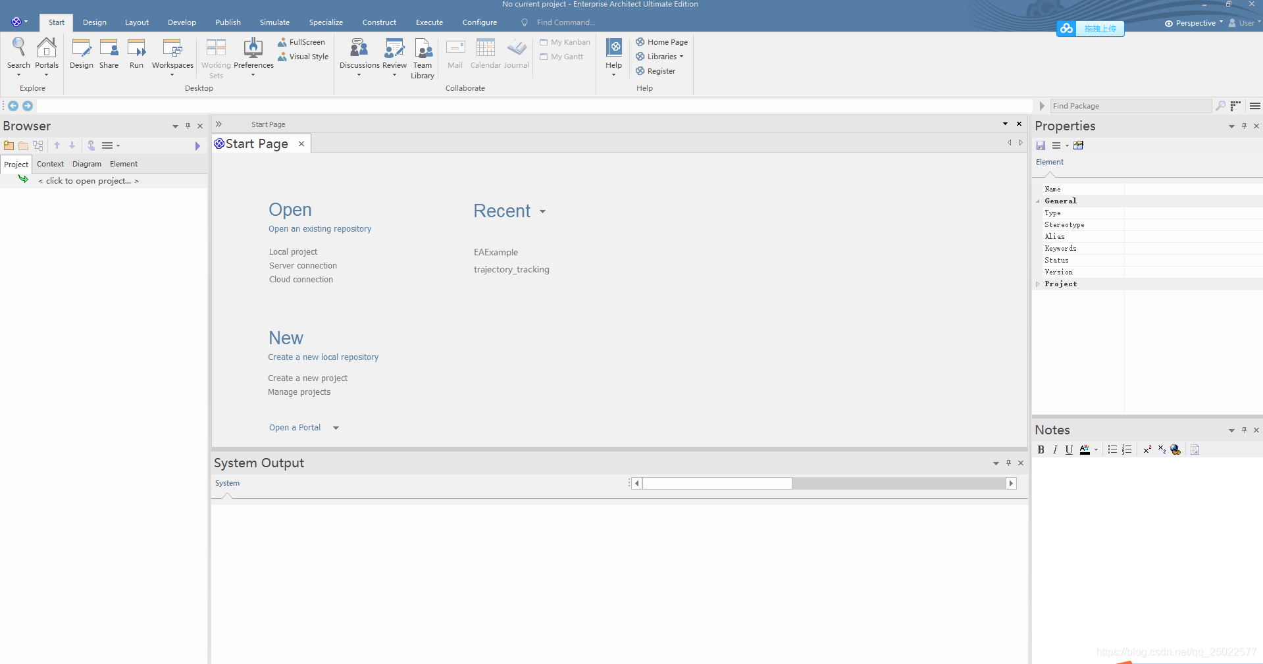This screenshot has height=664, width=1263.
Task: Switch to FullScreen mode
Action: (301, 42)
